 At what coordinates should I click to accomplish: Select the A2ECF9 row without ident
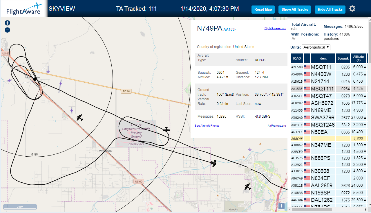pos(329,151)
